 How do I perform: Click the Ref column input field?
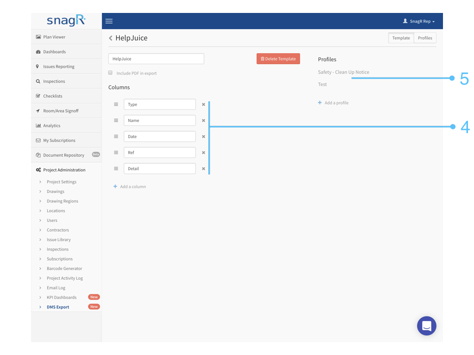(160, 153)
